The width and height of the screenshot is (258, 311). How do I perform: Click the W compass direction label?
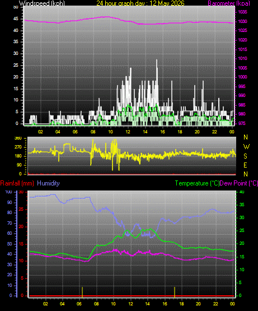pos(246,147)
